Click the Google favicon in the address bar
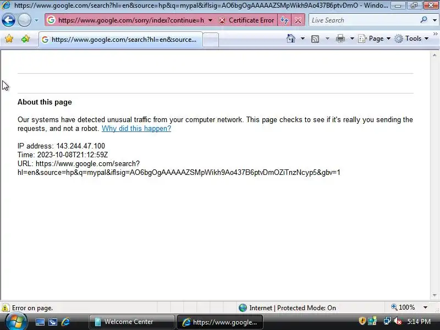This screenshot has width=440, height=330. pos(51,20)
